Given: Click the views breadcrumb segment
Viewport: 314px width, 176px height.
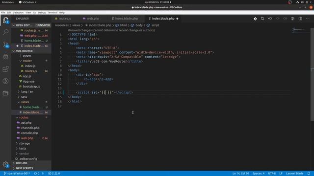Looking at the screenshot, I should [x=76, y=25].
